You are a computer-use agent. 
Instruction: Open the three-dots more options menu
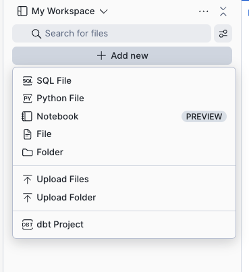pyautogui.click(x=204, y=11)
